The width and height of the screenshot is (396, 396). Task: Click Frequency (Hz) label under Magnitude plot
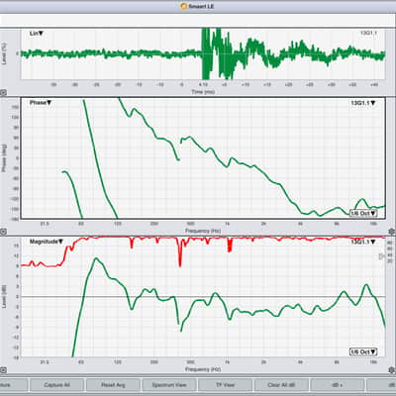click(x=203, y=369)
